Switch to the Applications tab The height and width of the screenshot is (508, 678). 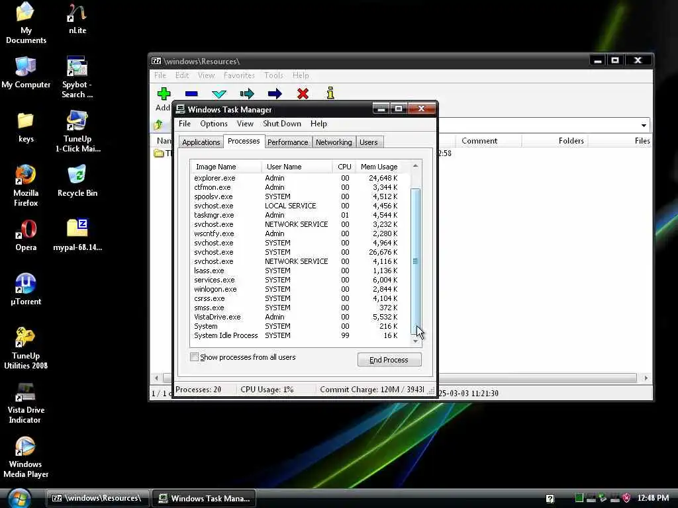pos(201,142)
